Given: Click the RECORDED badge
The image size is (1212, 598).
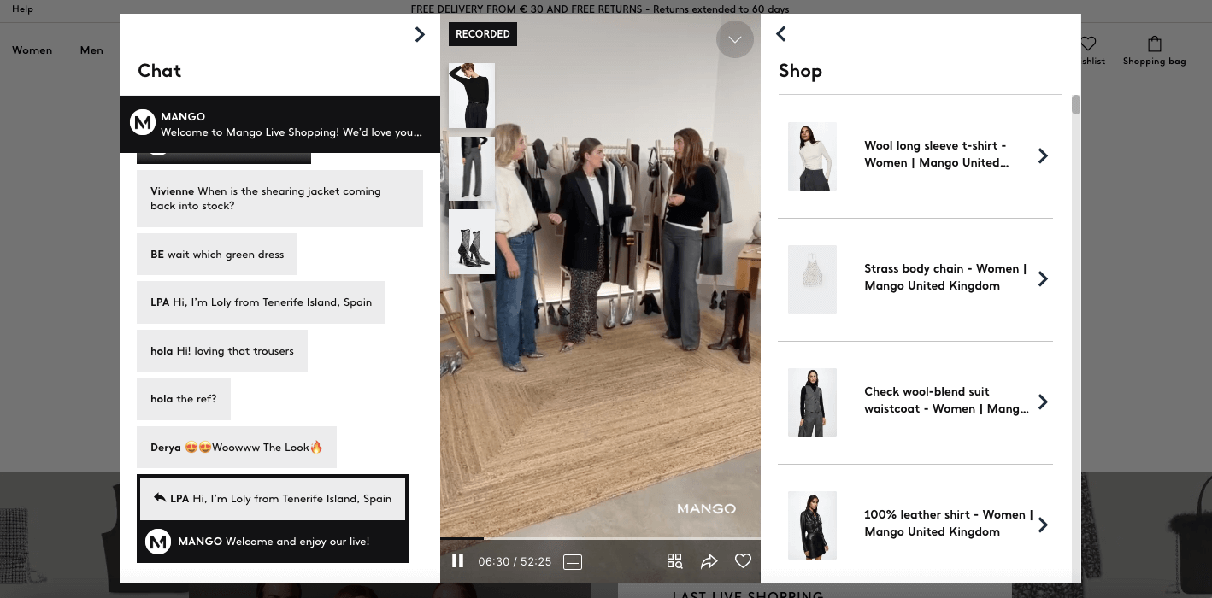Looking at the screenshot, I should coord(483,34).
